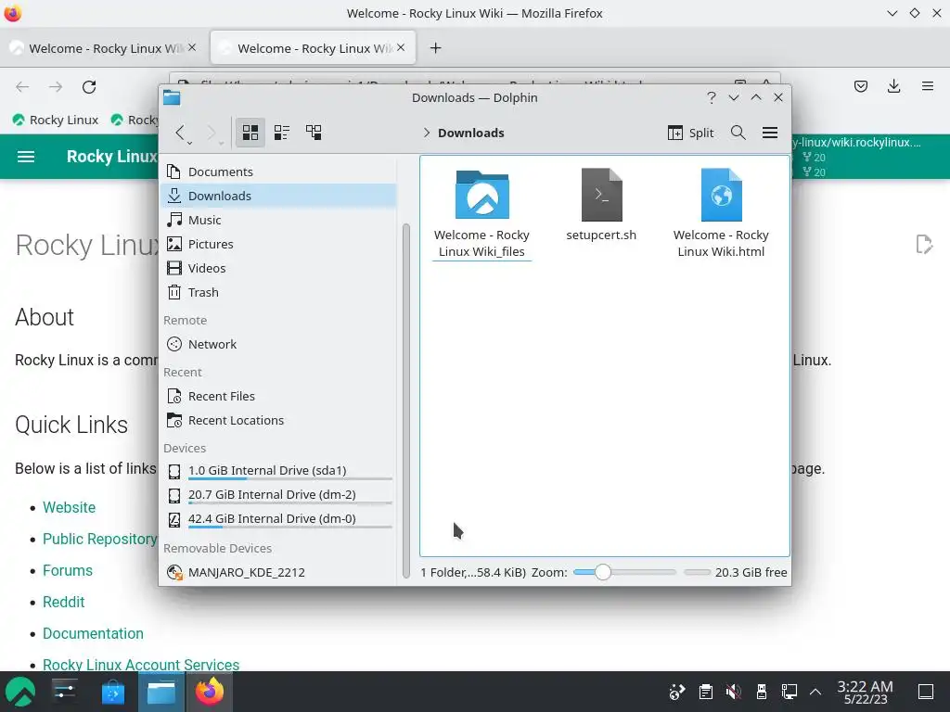950x712 pixels.
Task: Toggle muted volume tray icon
Action: [733, 692]
